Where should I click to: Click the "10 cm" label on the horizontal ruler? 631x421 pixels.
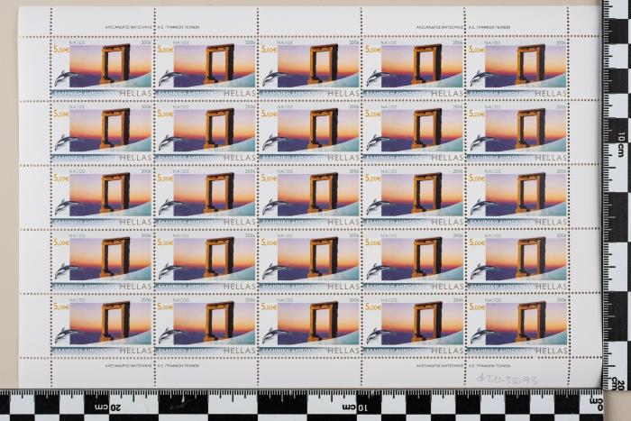point(354,407)
